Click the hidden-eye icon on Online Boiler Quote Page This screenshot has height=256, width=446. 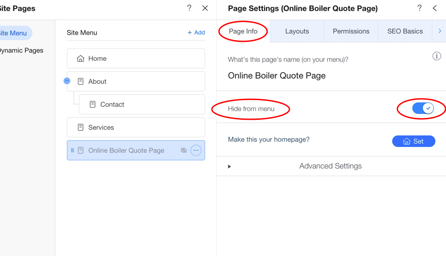coord(184,150)
